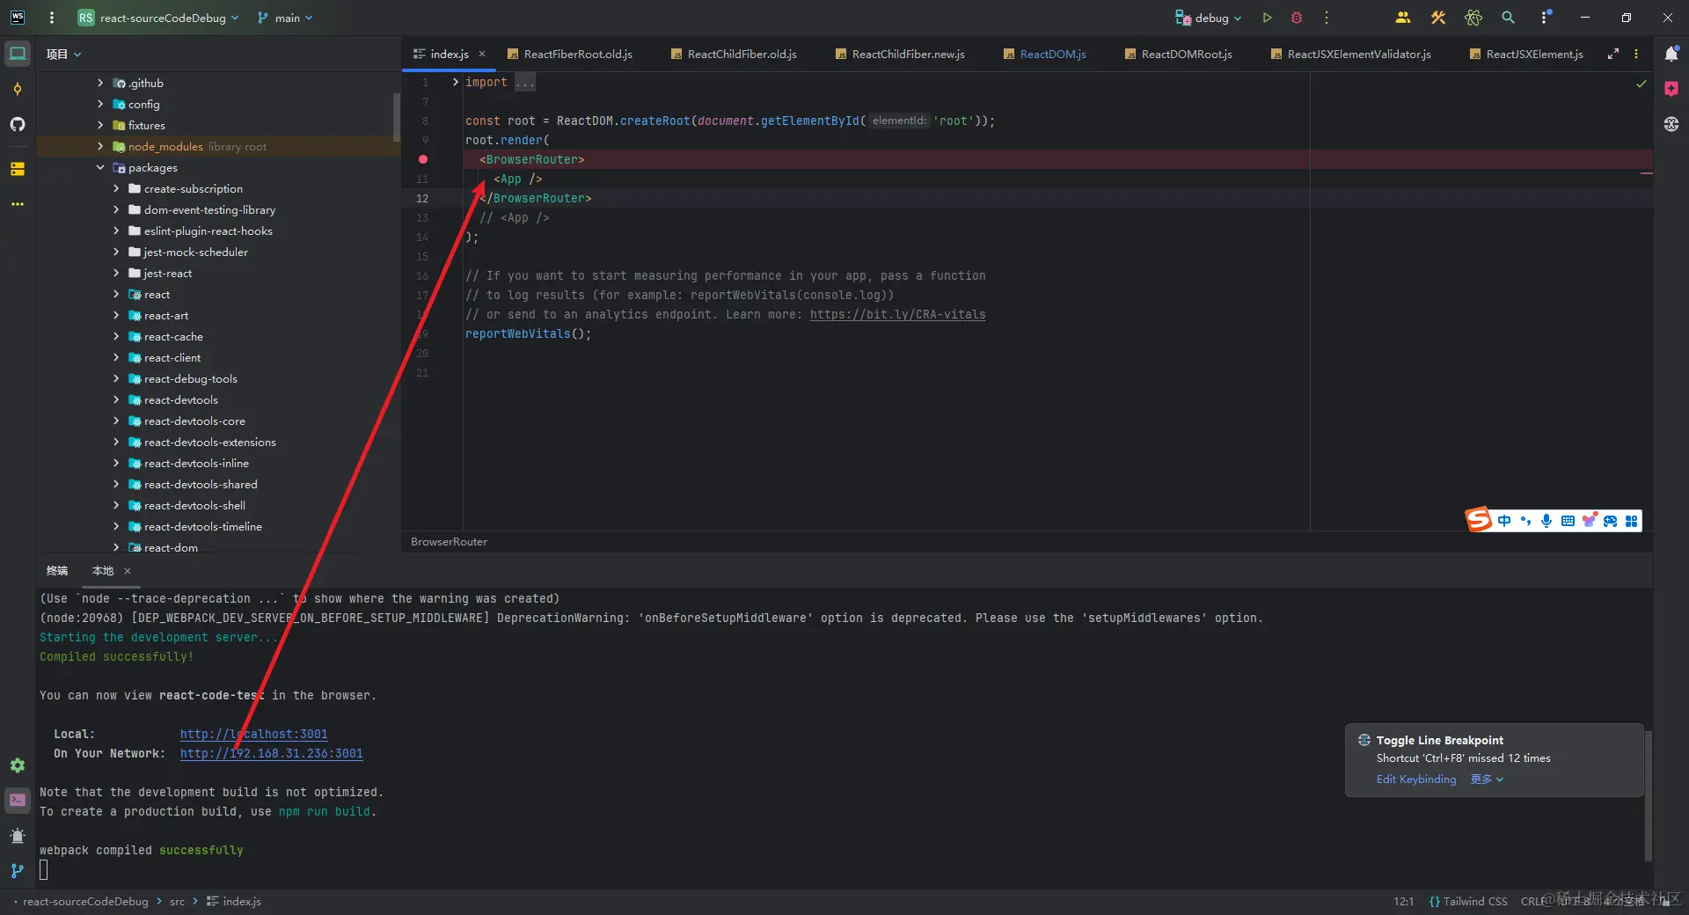Screen dimensions: 1689x915
Task: Collapse the packages folder in the tree
Action: (100, 168)
